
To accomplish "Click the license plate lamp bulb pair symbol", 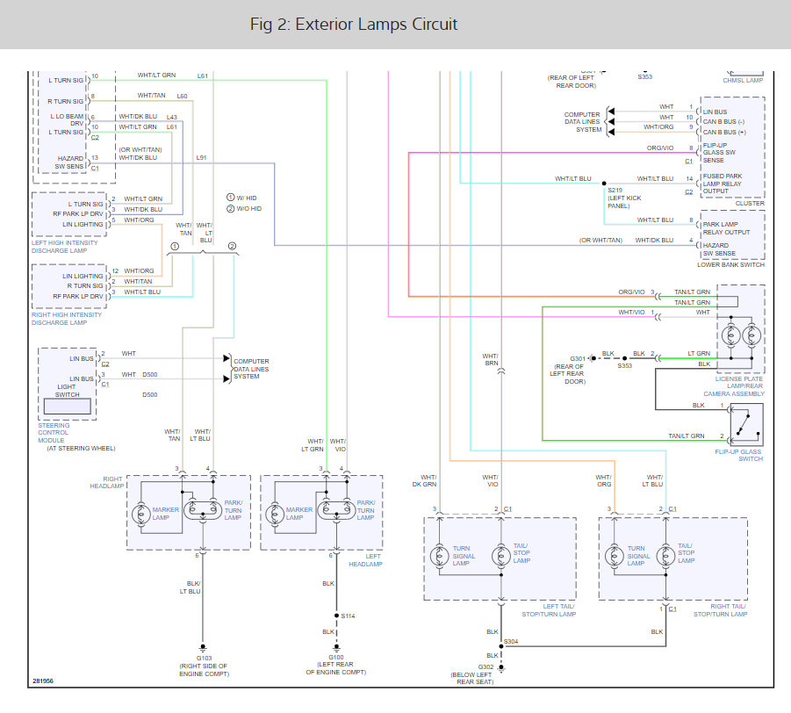I will tap(741, 335).
